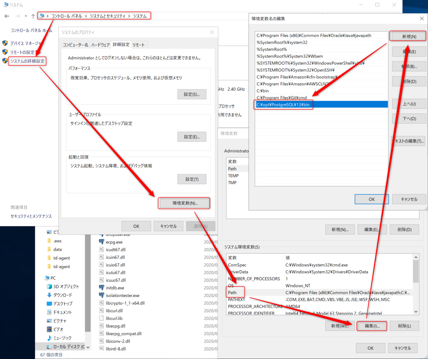Click 下へ(O) button

click(x=409, y=119)
